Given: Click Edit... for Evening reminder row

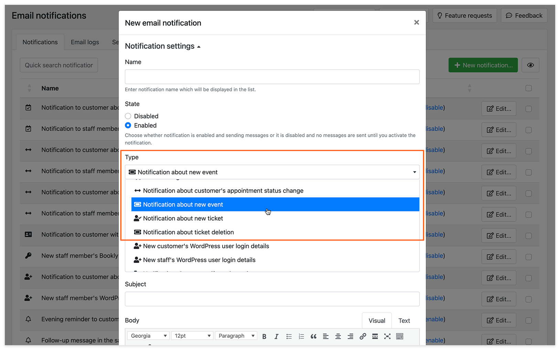Looking at the screenshot, I should pyautogui.click(x=499, y=320).
